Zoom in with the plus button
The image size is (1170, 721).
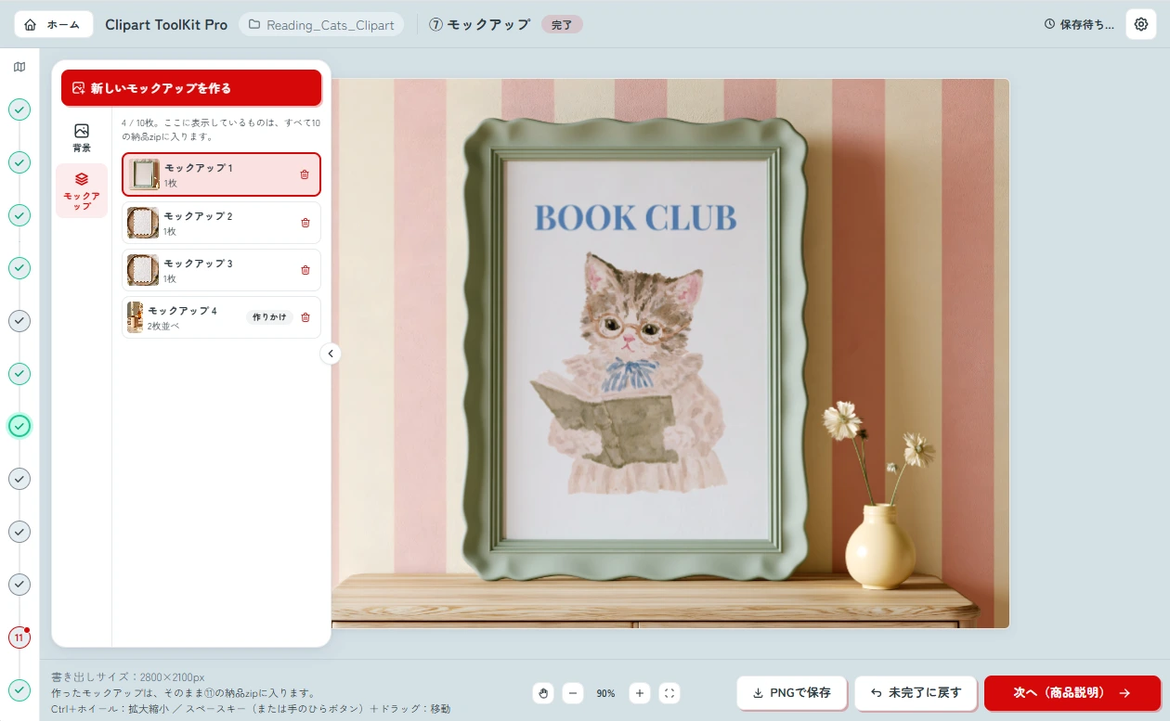coord(640,693)
